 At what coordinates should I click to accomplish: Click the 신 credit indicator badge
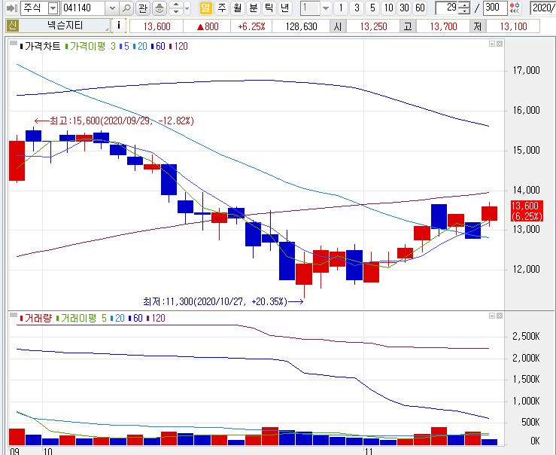pyautogui.click(x=12, y=26)
